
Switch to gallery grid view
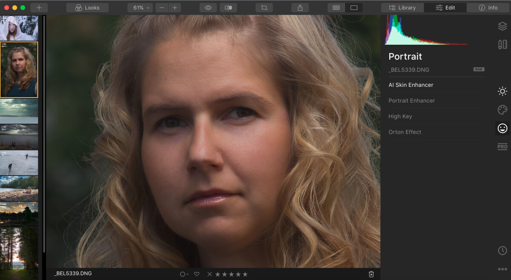(336, 8)
